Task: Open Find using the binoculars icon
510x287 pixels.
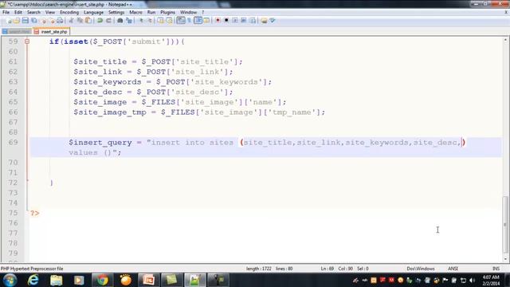Action: [x=120, y=21]
